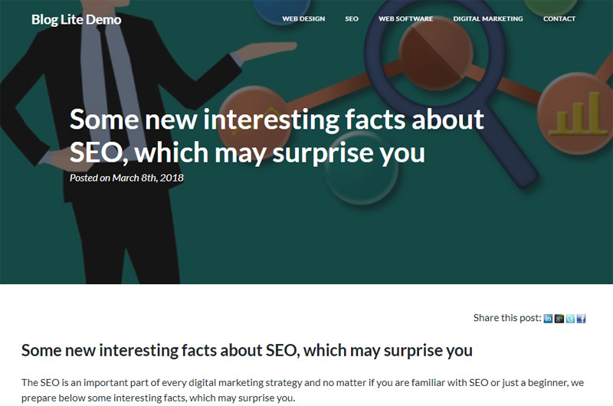Share the post on Google Plus
This screenshot has width=613, height=406.
(559, 319)
